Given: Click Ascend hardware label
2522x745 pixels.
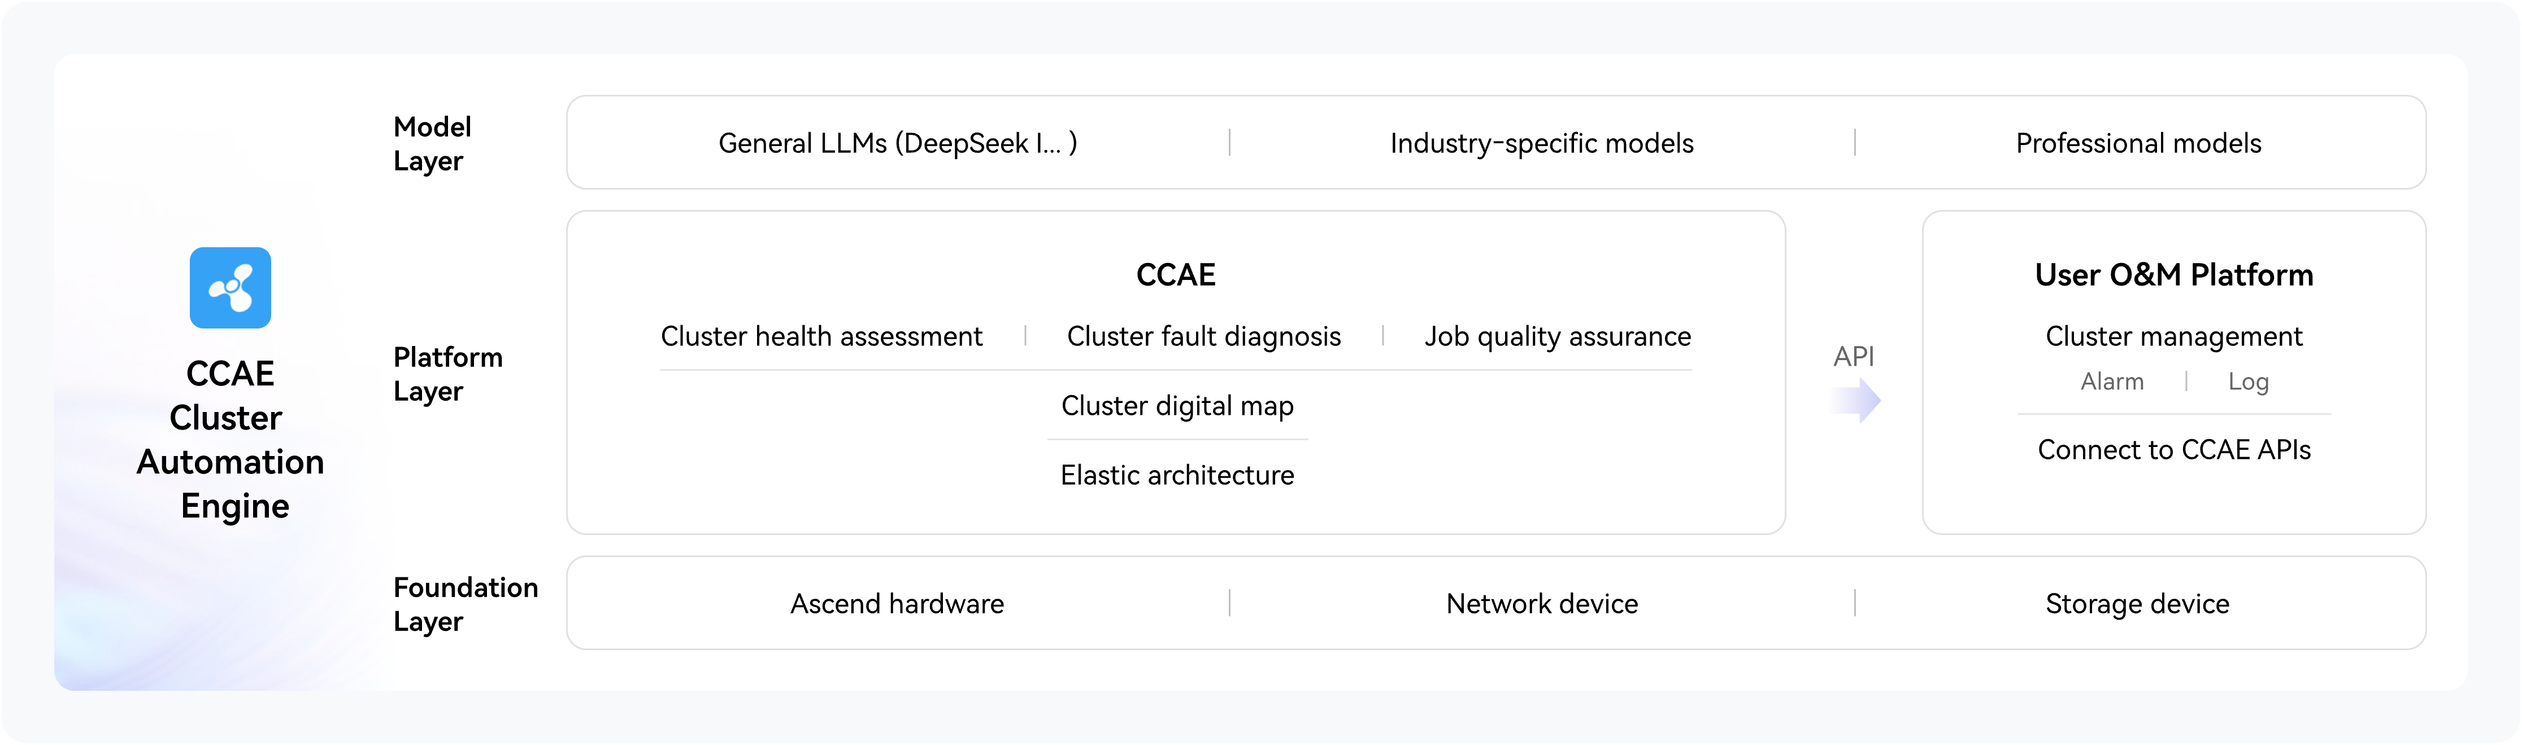Looking at the screenshot, I should tap(897, 603).
